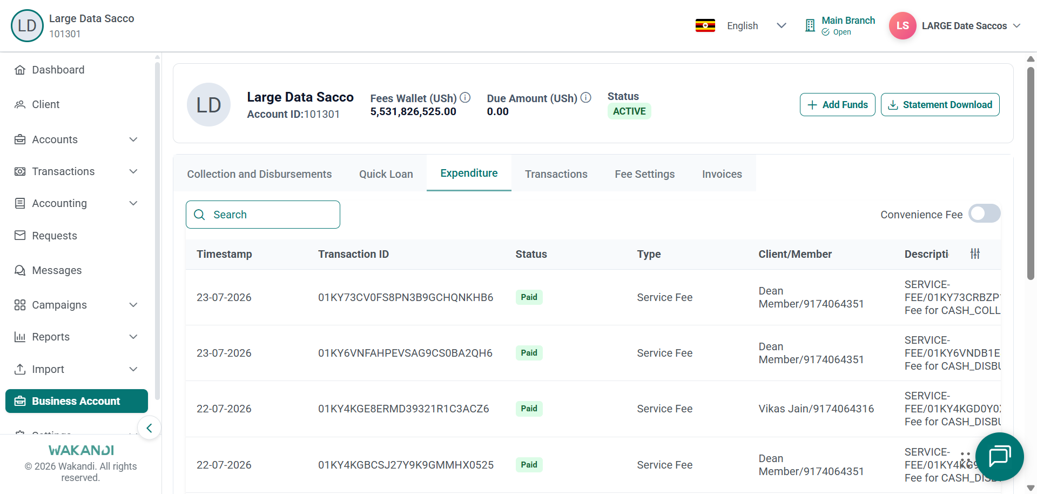
Task: Expand the Campaigns menu chevron
Action: (133, 305)
